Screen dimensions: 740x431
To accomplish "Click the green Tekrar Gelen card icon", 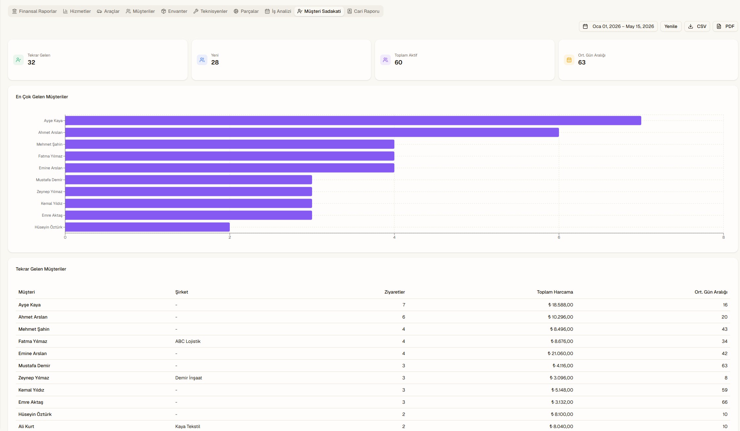I will tap(18, 60).
